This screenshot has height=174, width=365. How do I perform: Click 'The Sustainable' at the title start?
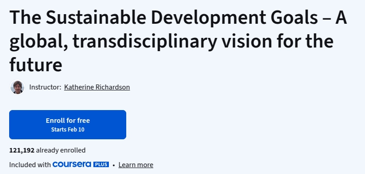coord(77,18)
